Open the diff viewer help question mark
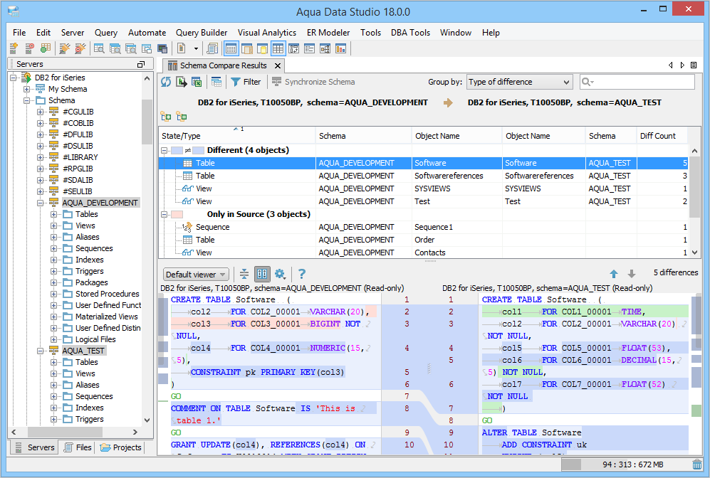This screenshot has height=478, width=710. (x=301, y=274)
